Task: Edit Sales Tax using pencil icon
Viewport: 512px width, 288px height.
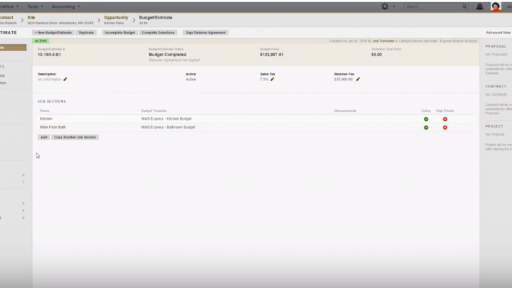Action: 272,79
